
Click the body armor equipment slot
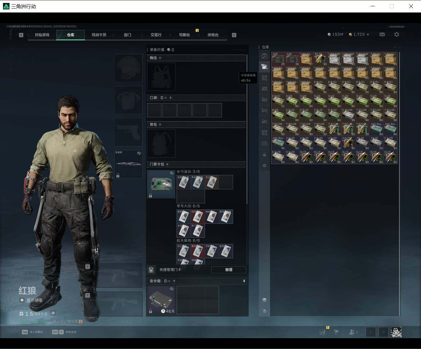[128, 100]
